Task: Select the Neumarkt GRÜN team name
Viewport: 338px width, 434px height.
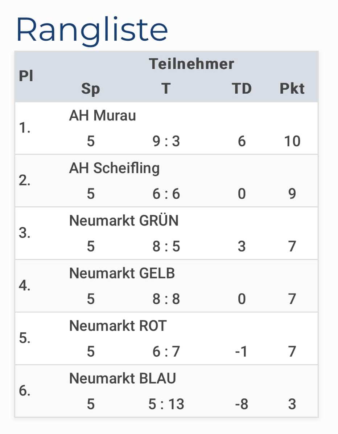Action: tap(124, 220)
